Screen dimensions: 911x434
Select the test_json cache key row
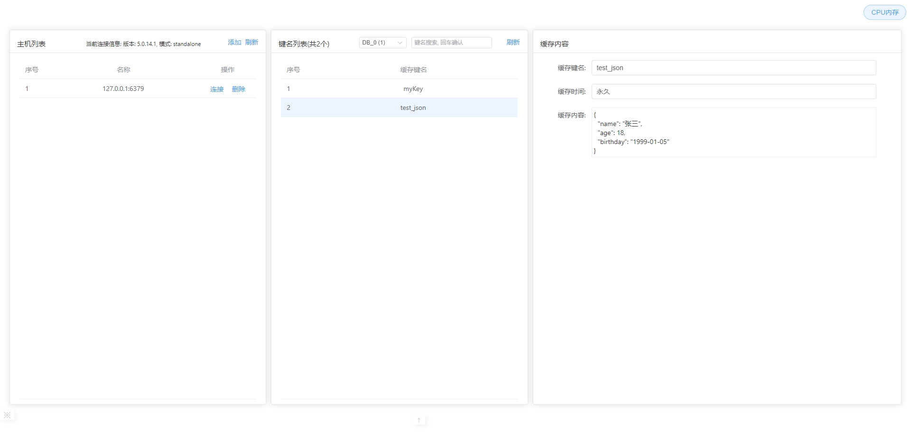tap(413, 108)
